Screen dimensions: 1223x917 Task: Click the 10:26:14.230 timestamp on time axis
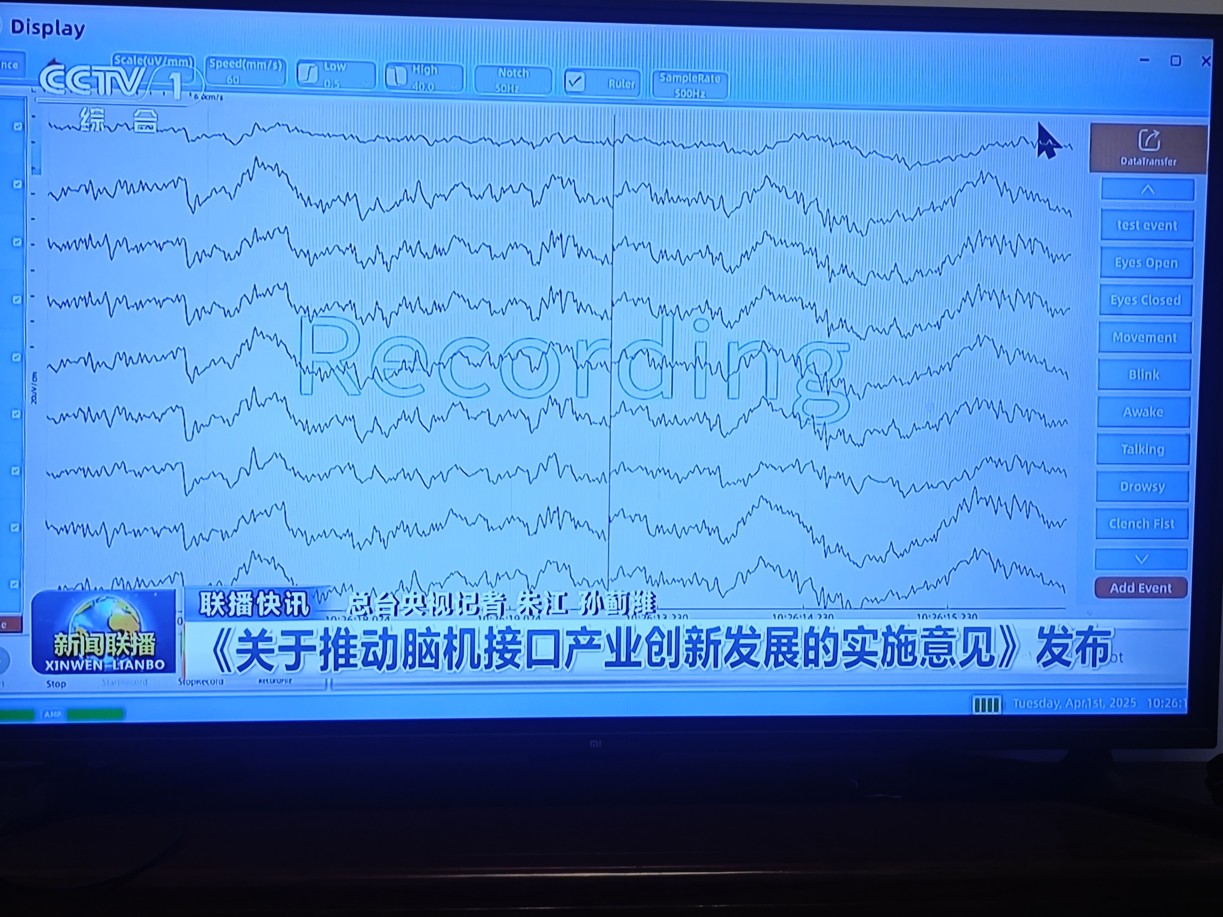(x=803, y=617)
